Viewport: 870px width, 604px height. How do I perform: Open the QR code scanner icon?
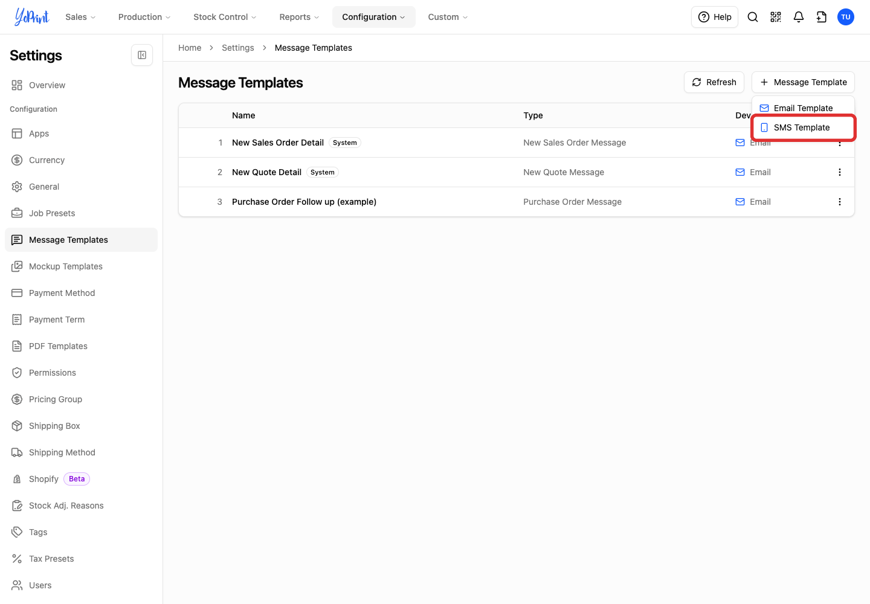[x=776, y=17]
